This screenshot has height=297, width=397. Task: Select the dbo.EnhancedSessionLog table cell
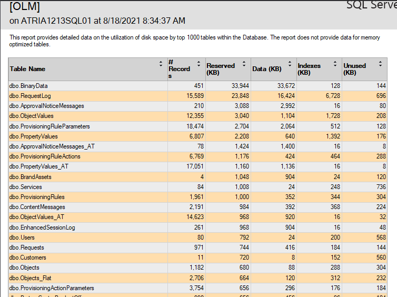coord(42,227)
